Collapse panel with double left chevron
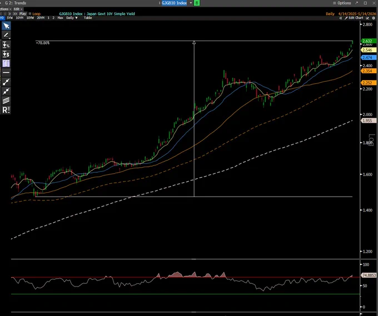 [341, 18]
